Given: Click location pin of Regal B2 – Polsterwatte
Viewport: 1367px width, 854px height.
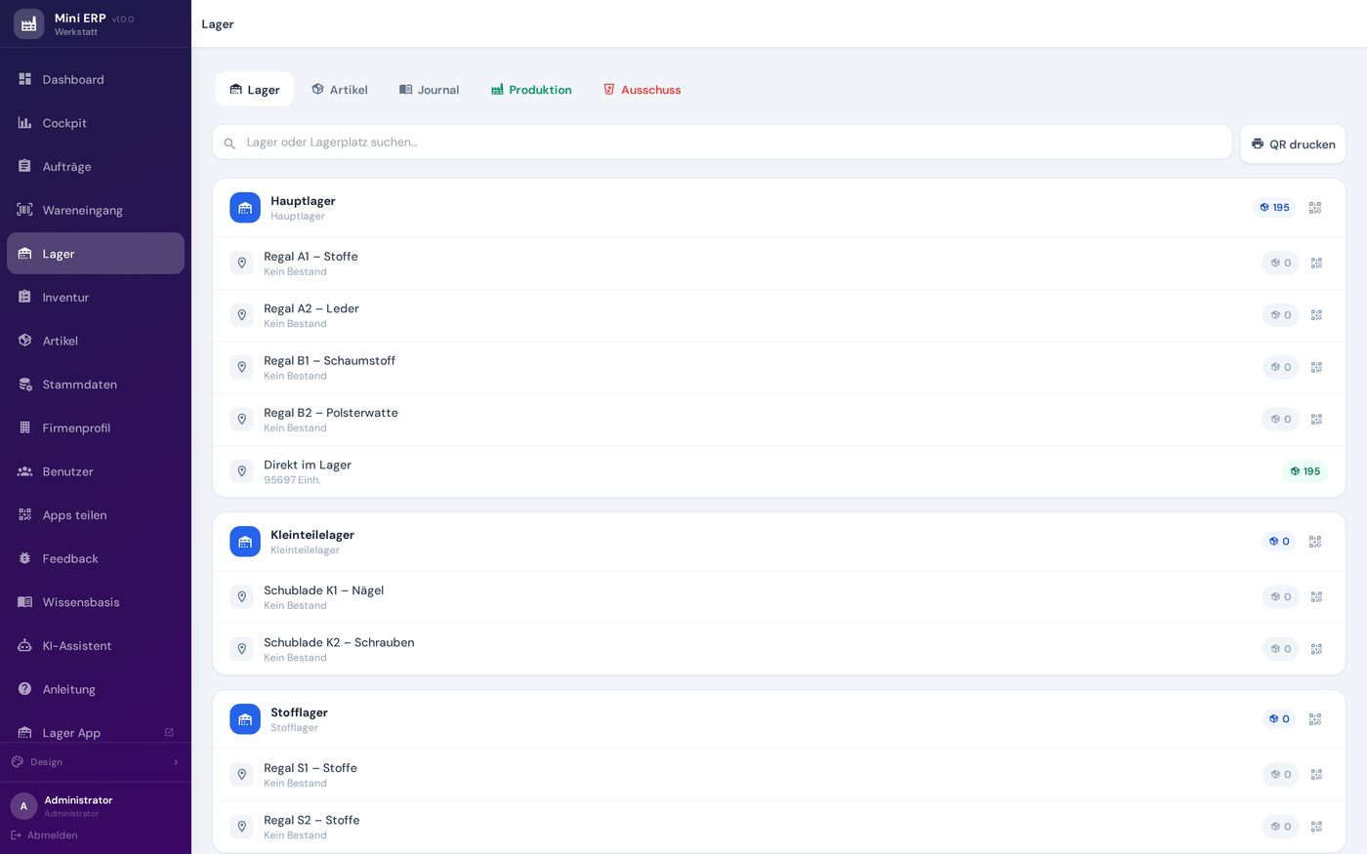Looking at the screenshot, I should [242, 420].
